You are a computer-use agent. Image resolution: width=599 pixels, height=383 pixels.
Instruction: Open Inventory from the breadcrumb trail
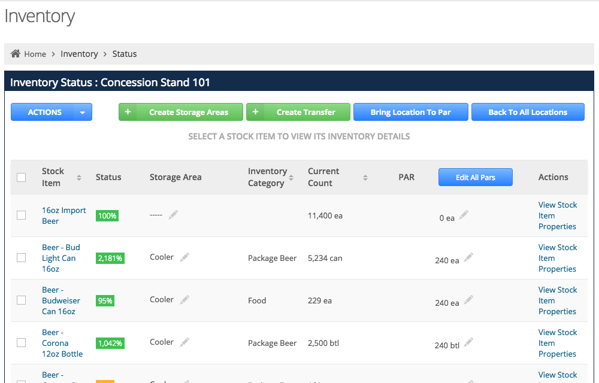(x=79, y=54)
